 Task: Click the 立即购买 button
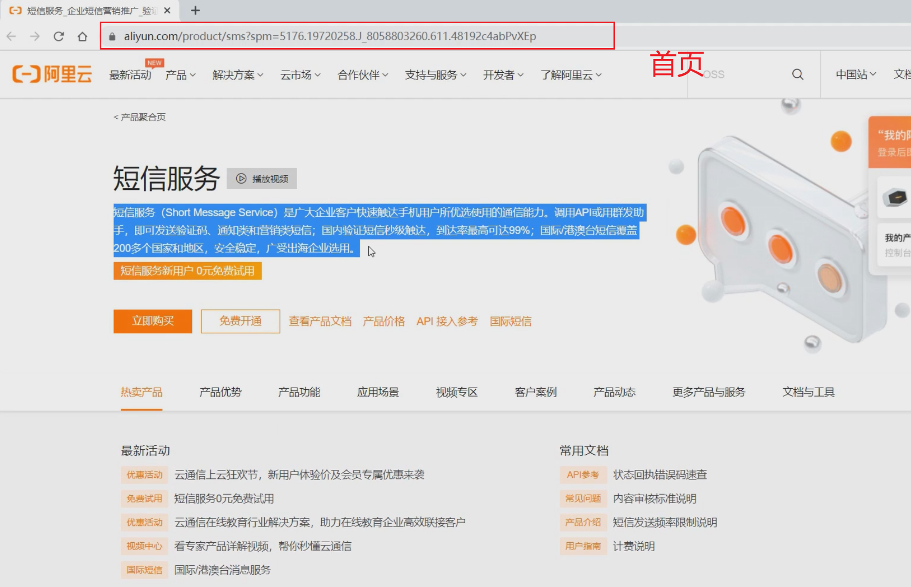coord(153,321)
